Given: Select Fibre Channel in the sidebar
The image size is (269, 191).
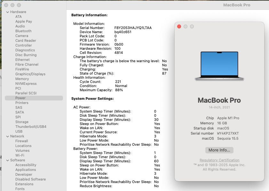Looking at the screenshot, I should point(27,64).
